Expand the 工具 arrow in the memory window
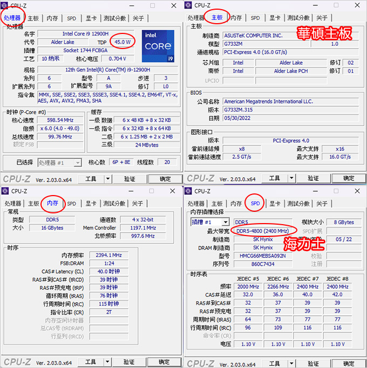Image resolution: width=367 pixels, height=368 pixels. [107, 362]
